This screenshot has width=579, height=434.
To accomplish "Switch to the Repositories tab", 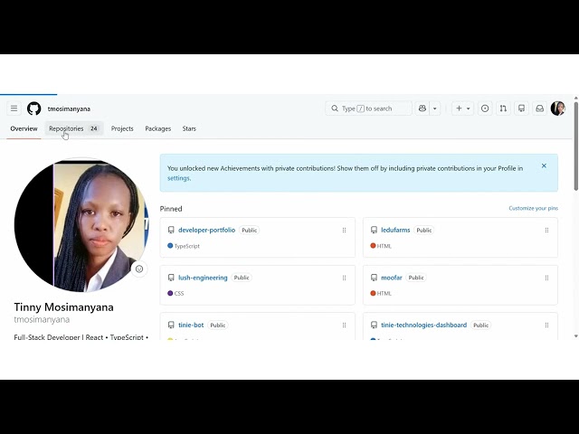I will coord(73,128).
